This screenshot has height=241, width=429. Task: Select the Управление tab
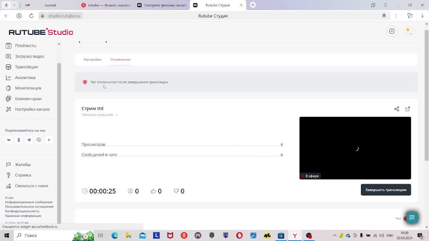coord(120,60)
